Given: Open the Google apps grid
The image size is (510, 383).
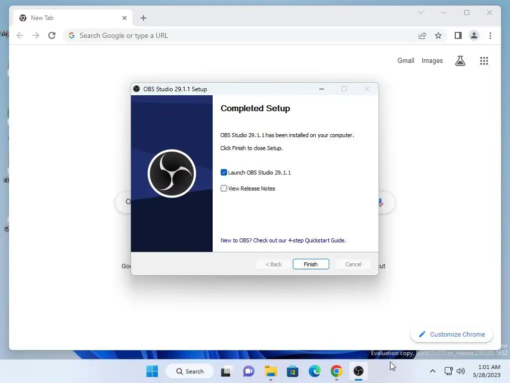Looking at the screenshot, I should click(484, 60).
